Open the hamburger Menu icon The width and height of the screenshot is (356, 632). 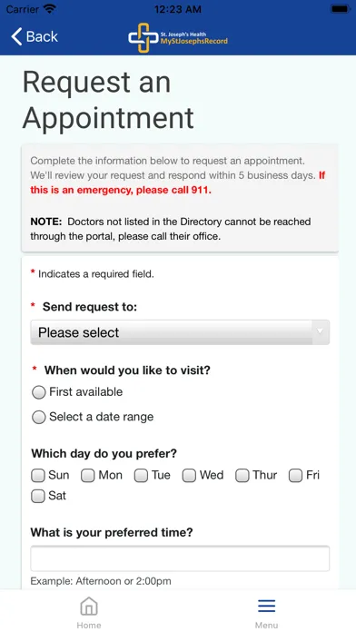266,606
